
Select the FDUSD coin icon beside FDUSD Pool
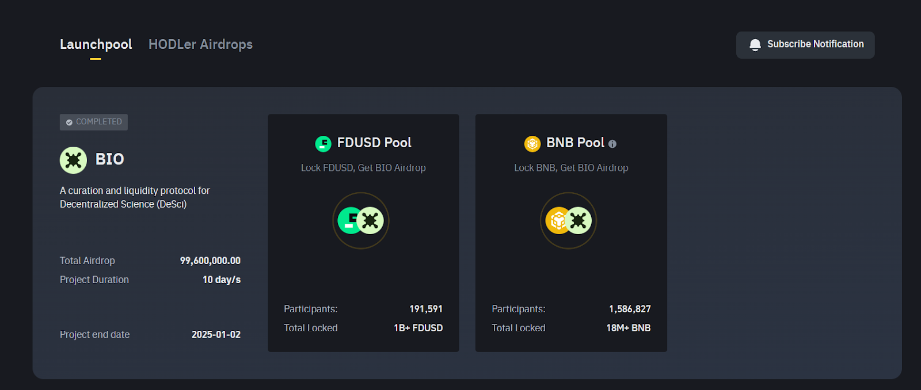tap(323, 143)
